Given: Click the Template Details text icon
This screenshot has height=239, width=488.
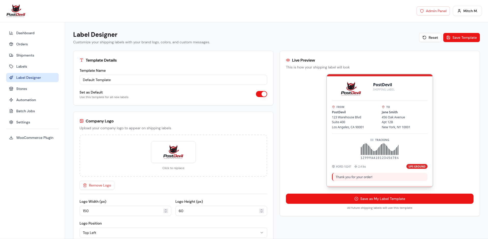Looking at the screenshot, I should (x=82, y=60).
